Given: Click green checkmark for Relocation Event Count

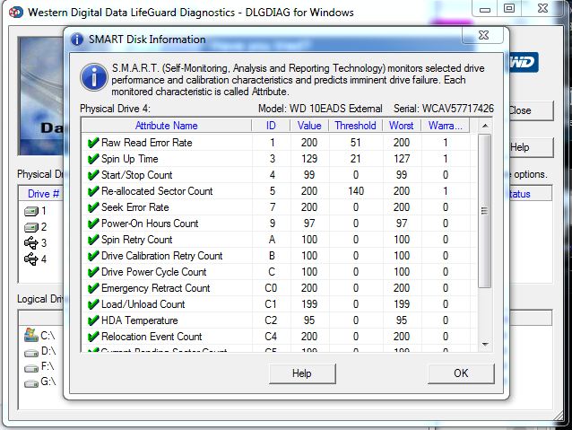Looking at the screenshot, I should (93, 336).
